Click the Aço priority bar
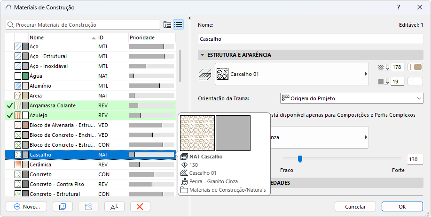 coord(151,46)
